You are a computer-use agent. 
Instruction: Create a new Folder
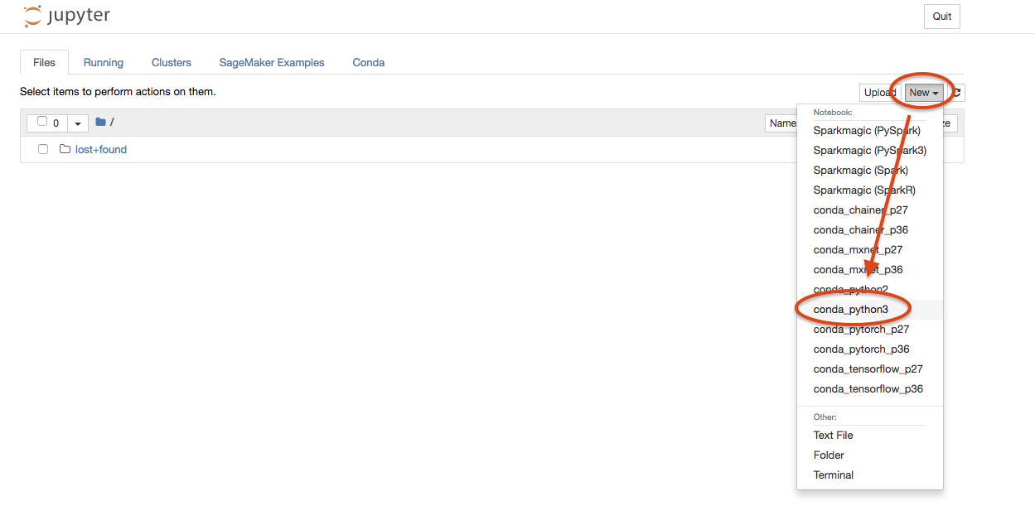coord(870,455)
